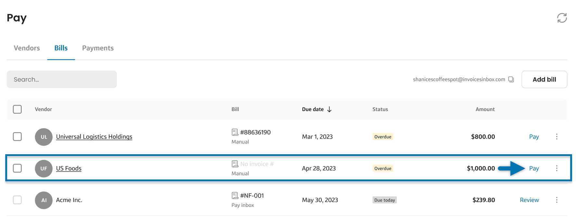Focus the Search bills field
The height and width of the screenshot is (217, 576).
pyautogui.click(x=62, y=79)
